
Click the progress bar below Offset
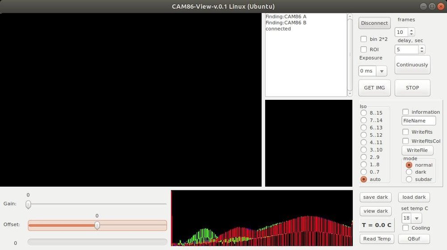click(x=97, y=242)
